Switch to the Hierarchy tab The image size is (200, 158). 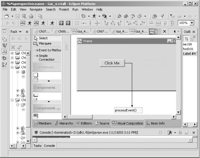64,123
